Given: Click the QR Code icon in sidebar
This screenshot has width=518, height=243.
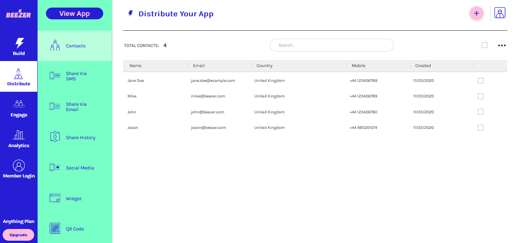Looking at the screenshot, I should click(x=55, y=229).
